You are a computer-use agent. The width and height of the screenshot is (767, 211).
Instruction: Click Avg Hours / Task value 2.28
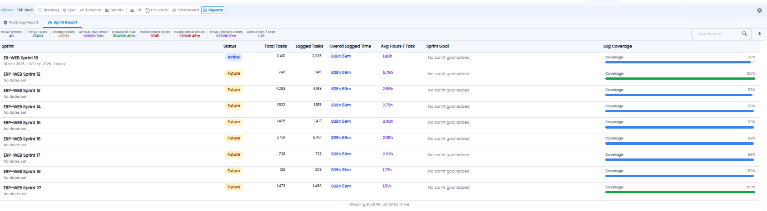coord(261,36)
